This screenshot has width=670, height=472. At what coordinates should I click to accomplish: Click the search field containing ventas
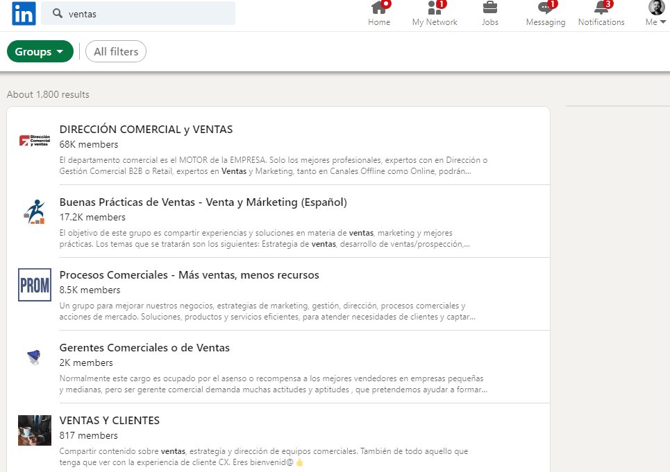138,13
